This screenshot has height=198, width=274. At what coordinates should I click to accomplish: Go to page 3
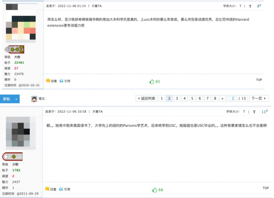coord(177,99)
